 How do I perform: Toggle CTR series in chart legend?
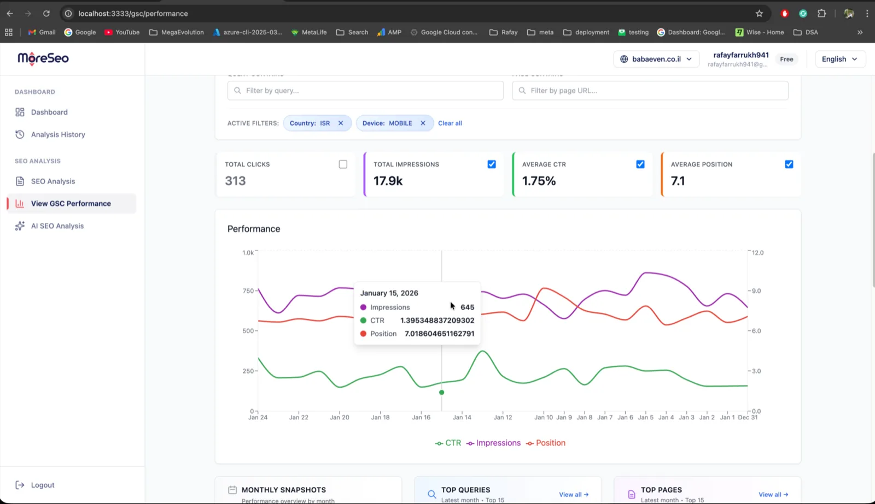(x=448, y=443)
